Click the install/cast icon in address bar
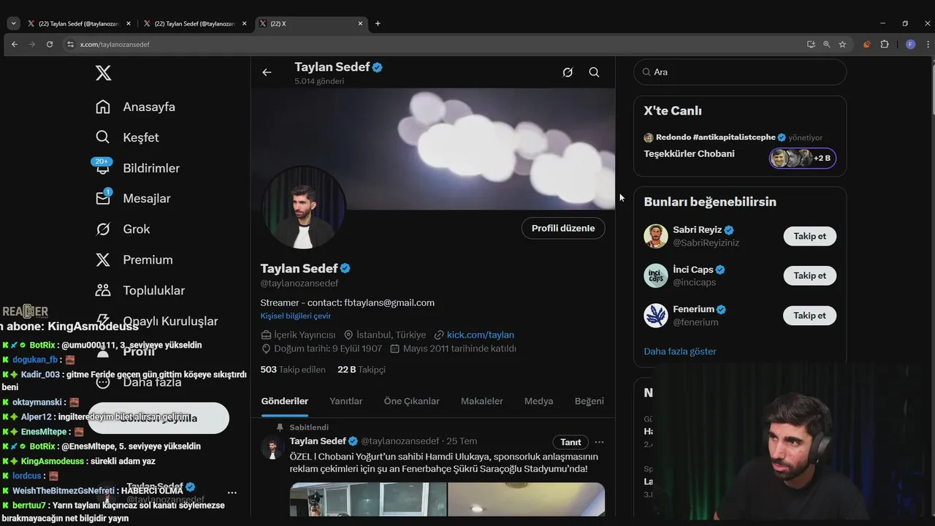 click(811, 45)
